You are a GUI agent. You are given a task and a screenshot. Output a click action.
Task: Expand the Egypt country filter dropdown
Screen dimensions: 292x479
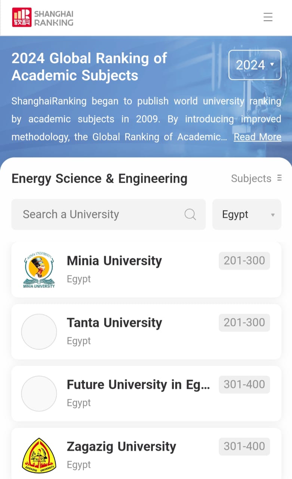pos(247,214)
